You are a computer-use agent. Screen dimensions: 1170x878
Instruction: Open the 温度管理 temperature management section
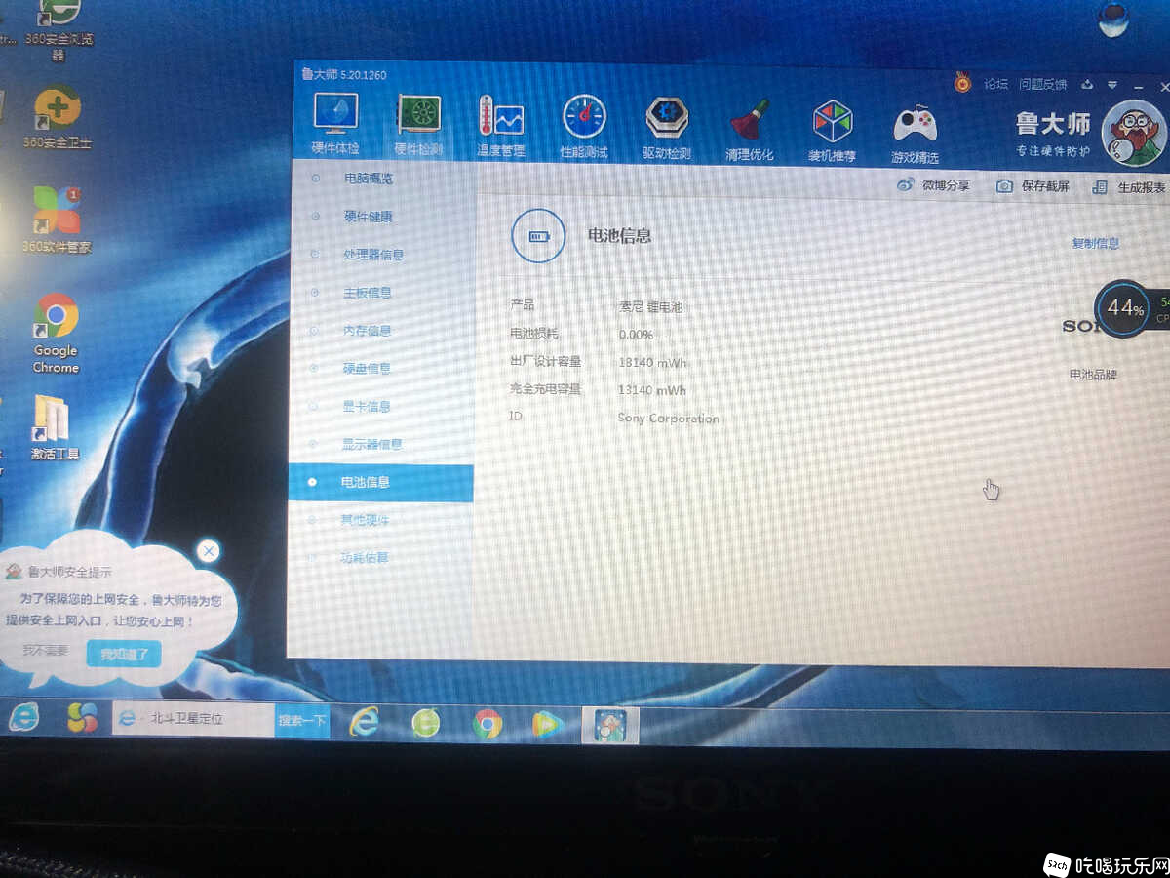coord(500,126)
